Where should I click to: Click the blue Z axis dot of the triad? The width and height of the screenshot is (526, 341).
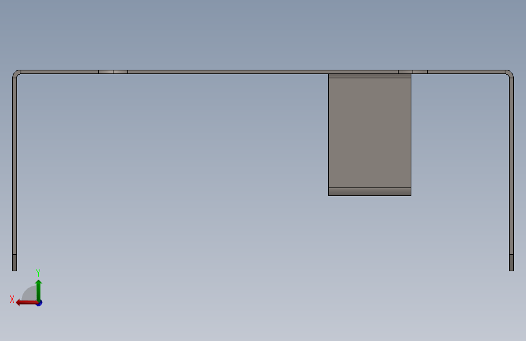[39, 303]
